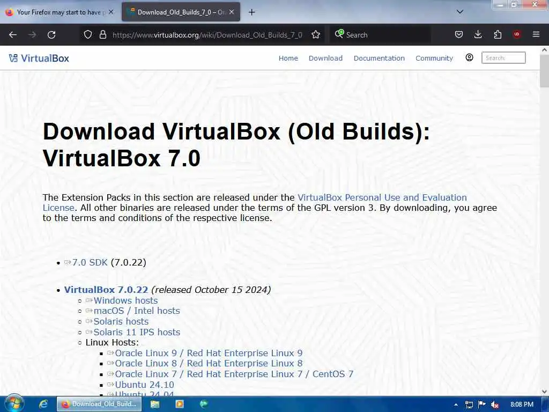Open the Pocket save icon
The image size is (549, 412).
point(459,34)
